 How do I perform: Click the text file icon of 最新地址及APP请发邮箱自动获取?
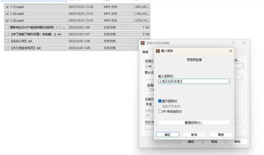7,27
